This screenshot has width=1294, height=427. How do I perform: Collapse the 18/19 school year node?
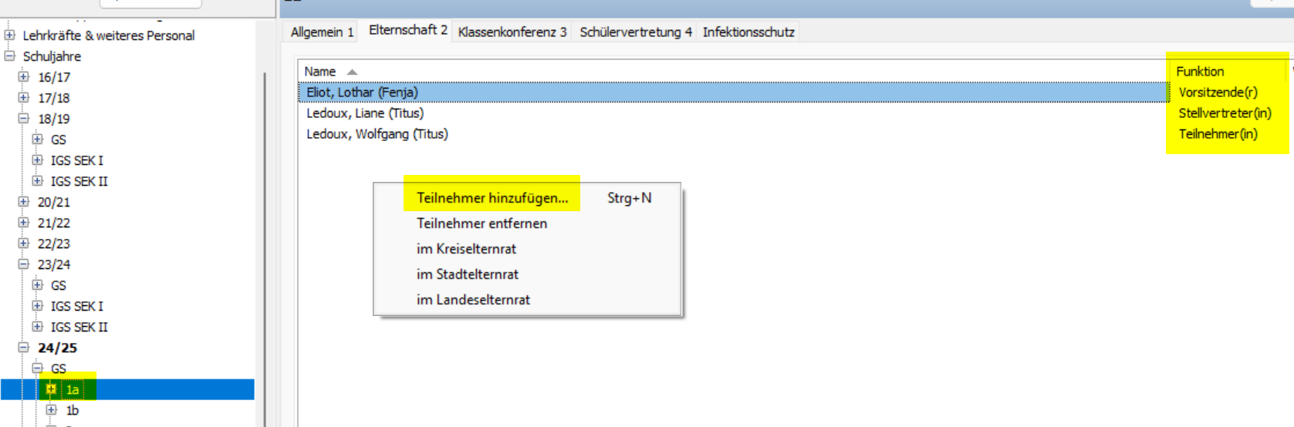(x=24, y=119)
